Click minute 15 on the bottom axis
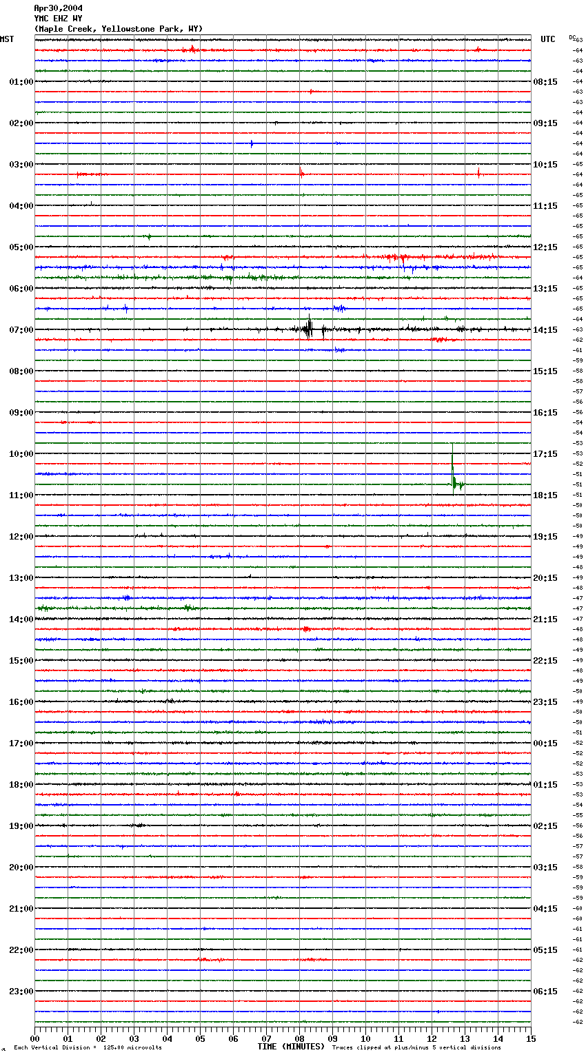 pyautogui.click(x=531, y=1038)
